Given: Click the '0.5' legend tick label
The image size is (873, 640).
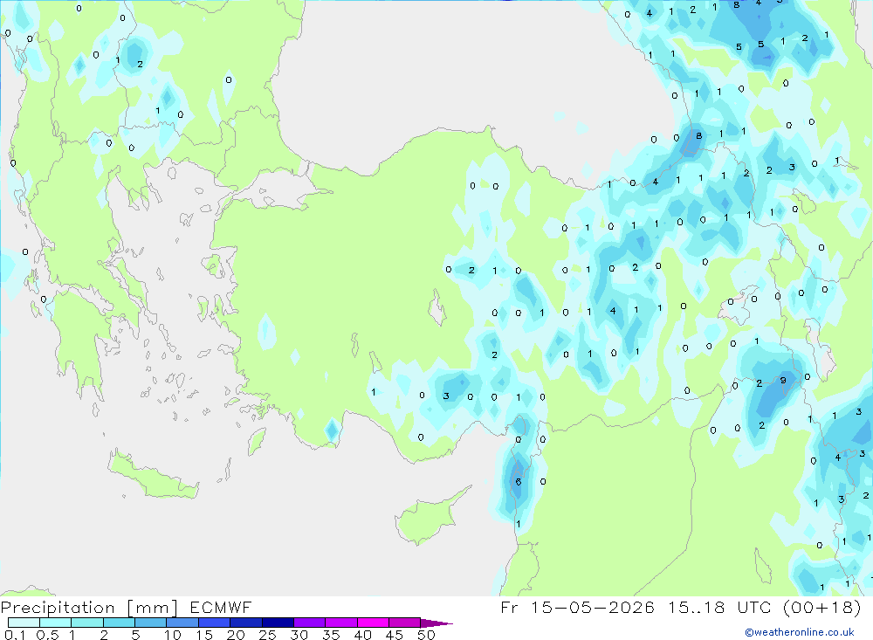Looking at the screenshot, I should pos(47,635).
